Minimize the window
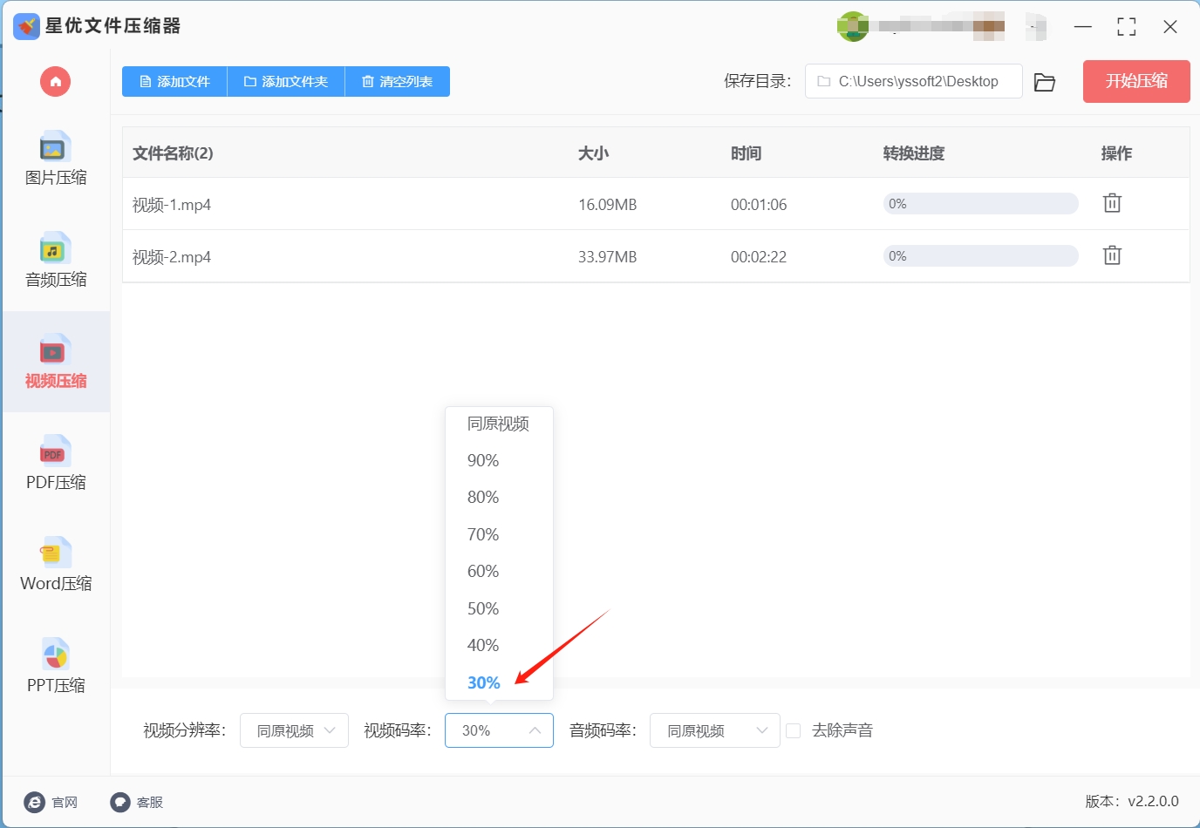This screenshot has height=828, width=1200. pyautogui.click(x=1083, y=27)
